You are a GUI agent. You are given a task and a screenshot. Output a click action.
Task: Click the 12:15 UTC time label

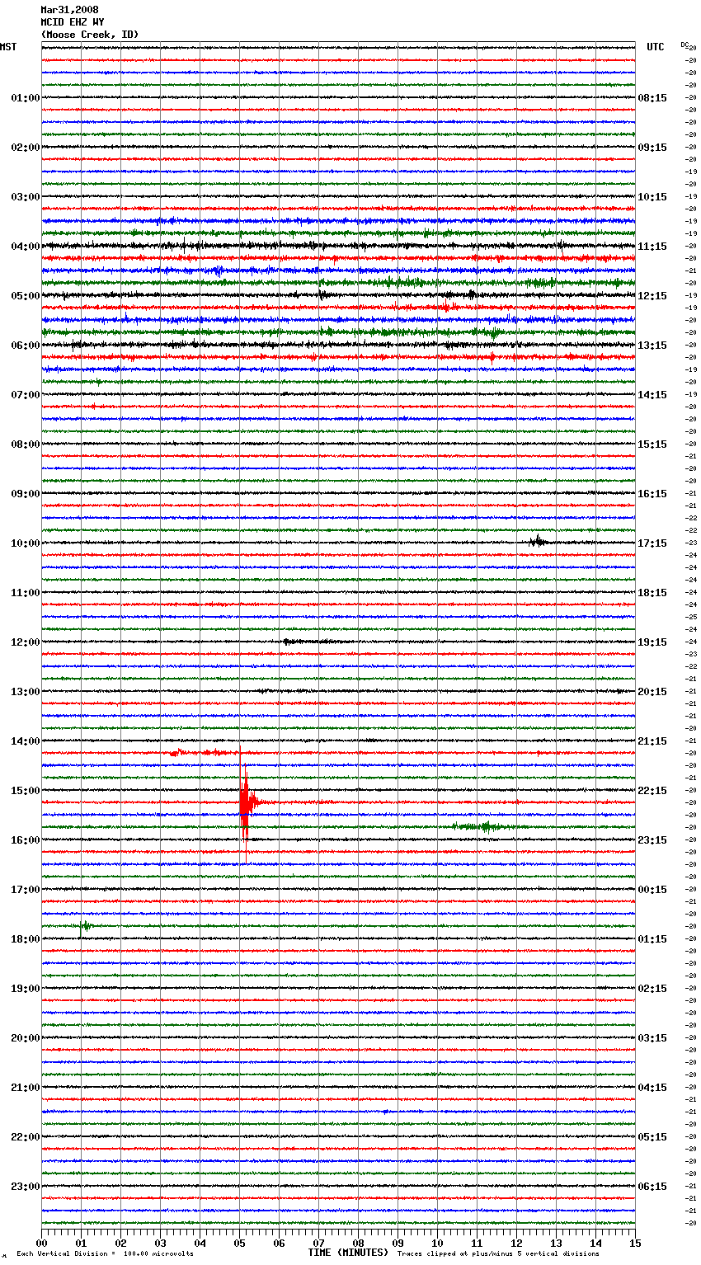pyautogui.click(x=652, y=296)
